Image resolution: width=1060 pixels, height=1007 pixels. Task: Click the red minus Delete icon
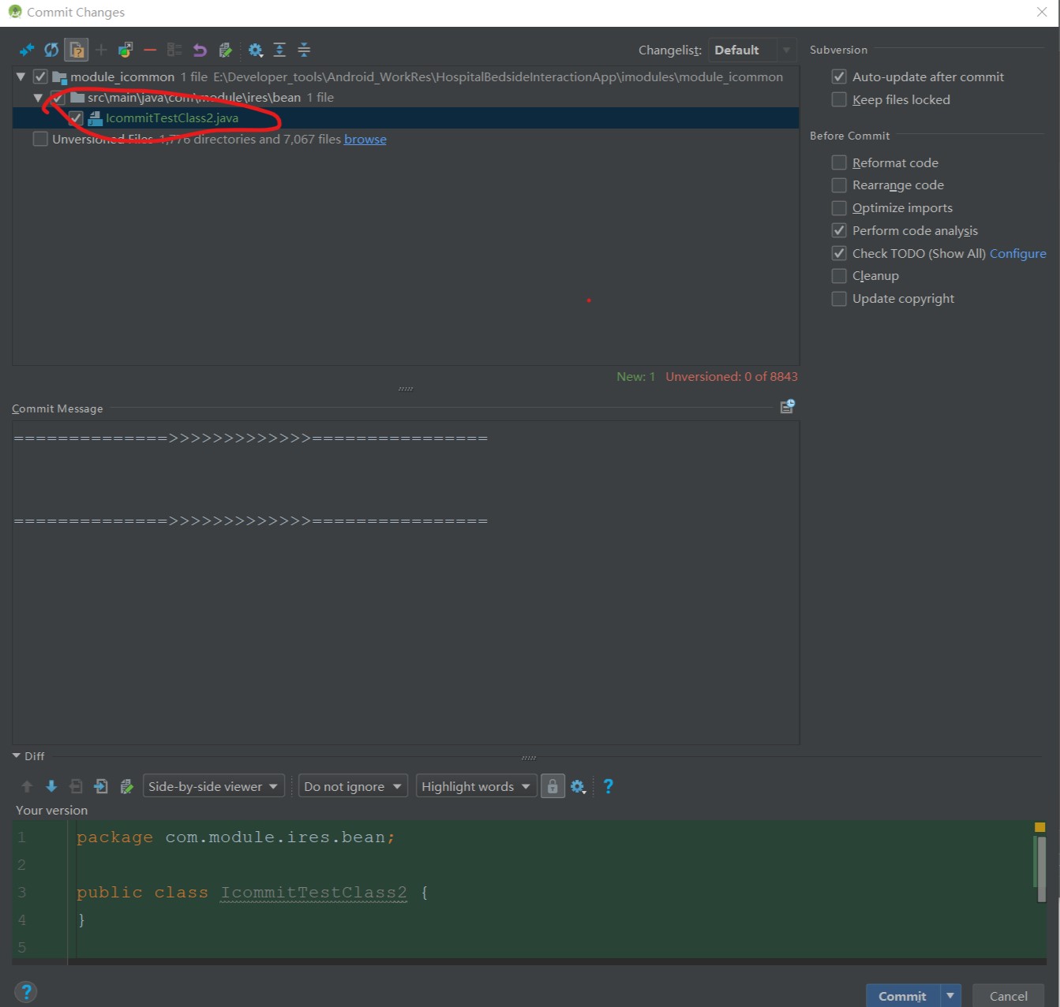coord(150,50)
